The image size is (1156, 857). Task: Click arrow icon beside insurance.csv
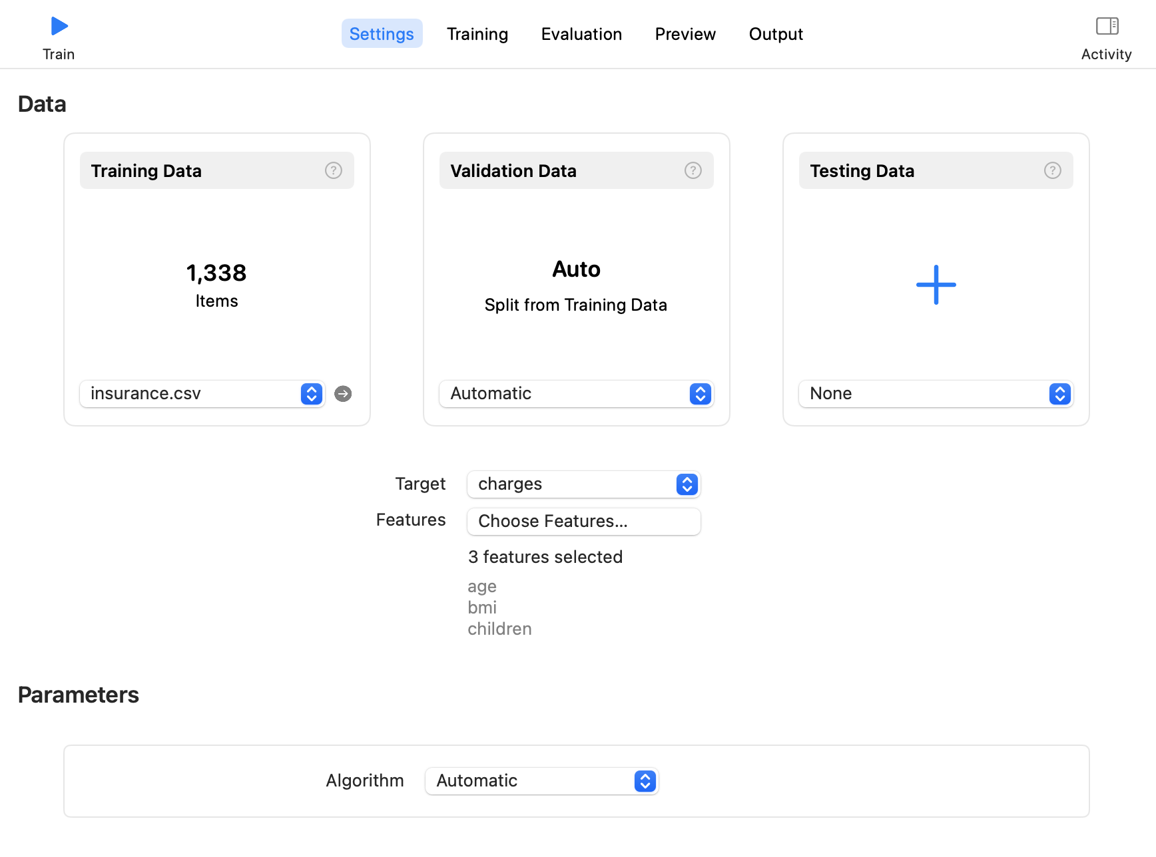(x=343, y=394)
